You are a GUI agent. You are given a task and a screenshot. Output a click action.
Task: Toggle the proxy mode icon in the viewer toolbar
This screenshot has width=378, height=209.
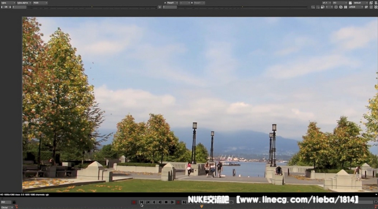[323, 7]
